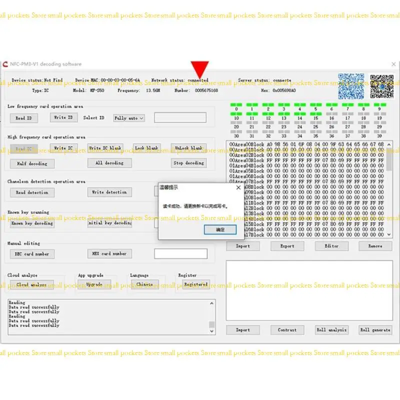Start Half decoding
The image size is (400, 400).
[32, 163]
